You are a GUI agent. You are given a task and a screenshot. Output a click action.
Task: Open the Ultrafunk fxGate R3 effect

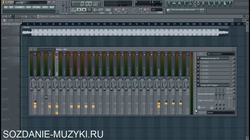(214, 58)
